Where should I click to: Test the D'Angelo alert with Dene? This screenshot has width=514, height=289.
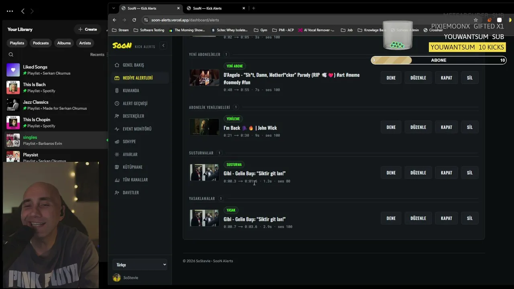391,78
